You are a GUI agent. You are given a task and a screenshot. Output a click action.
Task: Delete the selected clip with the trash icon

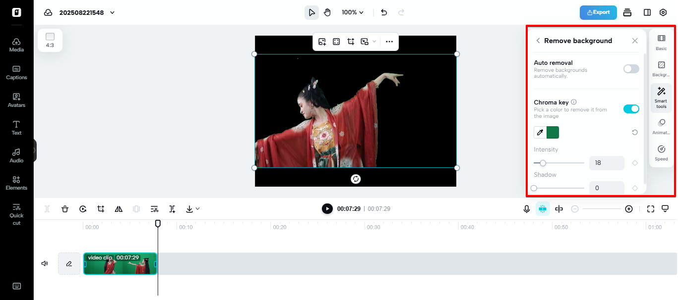[x=65, y=208]
